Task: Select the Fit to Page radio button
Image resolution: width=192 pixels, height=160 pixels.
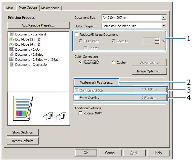Action: coord(80,41)
